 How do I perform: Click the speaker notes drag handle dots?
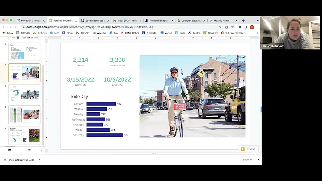coord(153,153)
